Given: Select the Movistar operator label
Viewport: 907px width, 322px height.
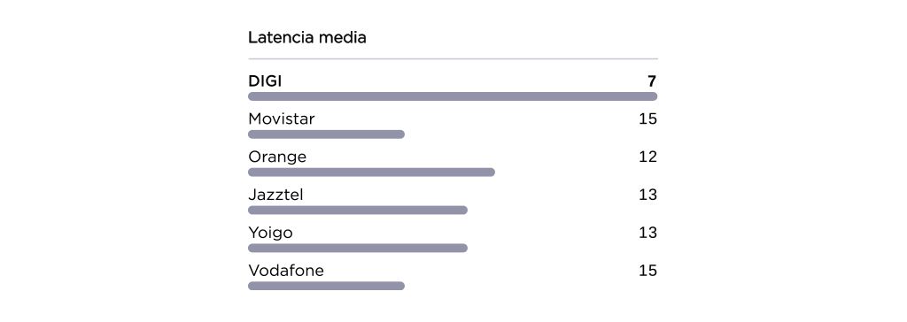Looking at the screenshot, I should [x=282, y=119].
